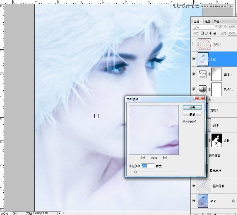This screenshot has width=237, height=215.
Task: Open the document info arrow menu
Action: click(59, 213)
